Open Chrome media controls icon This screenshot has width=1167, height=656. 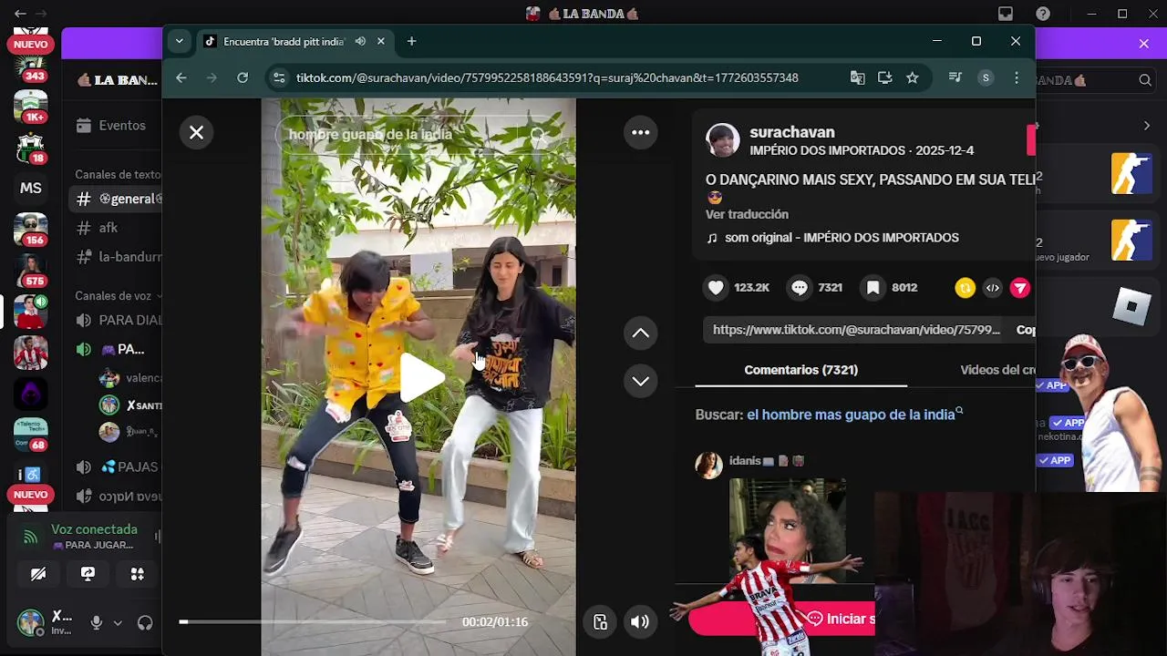(x=955, y=78)
